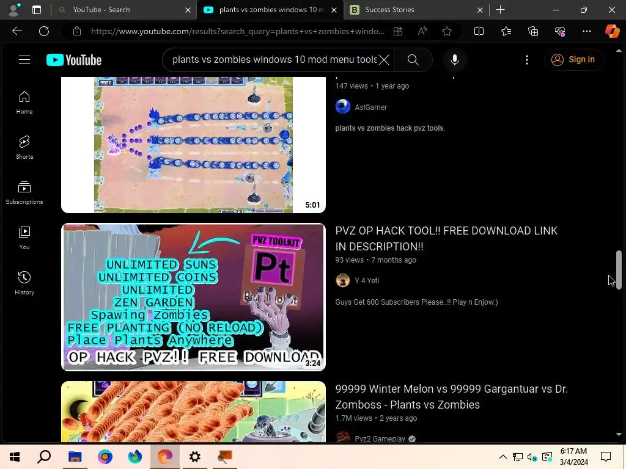Reload the page with refresh button
626x469 pixels.
click(x=44, y=31)
